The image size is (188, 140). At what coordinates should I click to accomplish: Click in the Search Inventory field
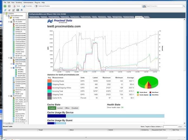[164, 6]
